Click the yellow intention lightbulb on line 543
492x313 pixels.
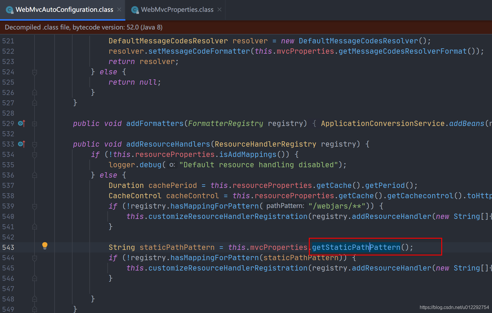click(45, 246)
